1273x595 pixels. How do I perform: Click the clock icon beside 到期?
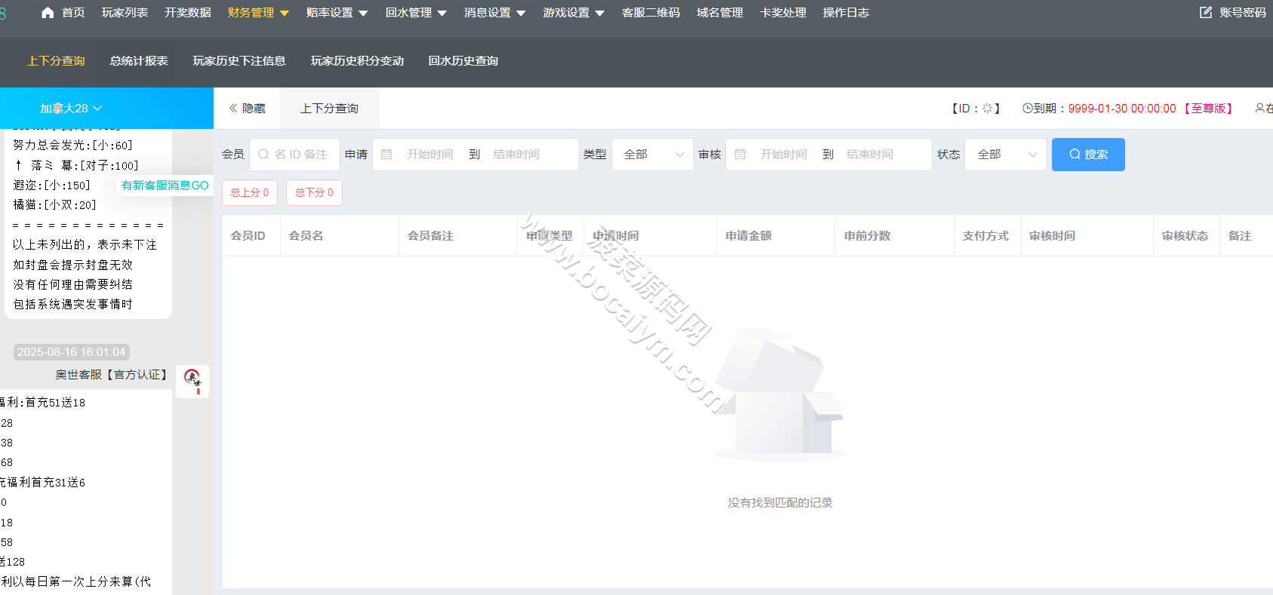[1028, 109]
